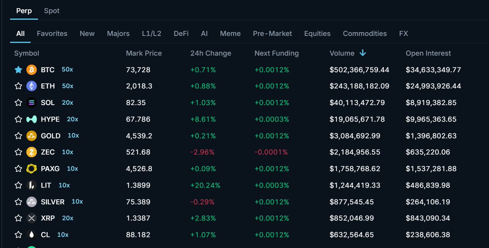The image size is (489, 248).
Task: Favorite XRP with its star
Action: pos(18,218)
